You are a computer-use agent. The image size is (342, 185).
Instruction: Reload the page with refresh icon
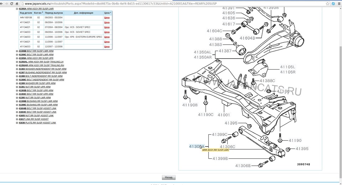pyautogui.click(x=11, y=4)
